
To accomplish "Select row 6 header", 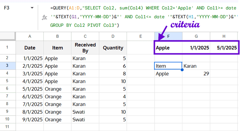I will pyautogui.click(x=8, y=89).
